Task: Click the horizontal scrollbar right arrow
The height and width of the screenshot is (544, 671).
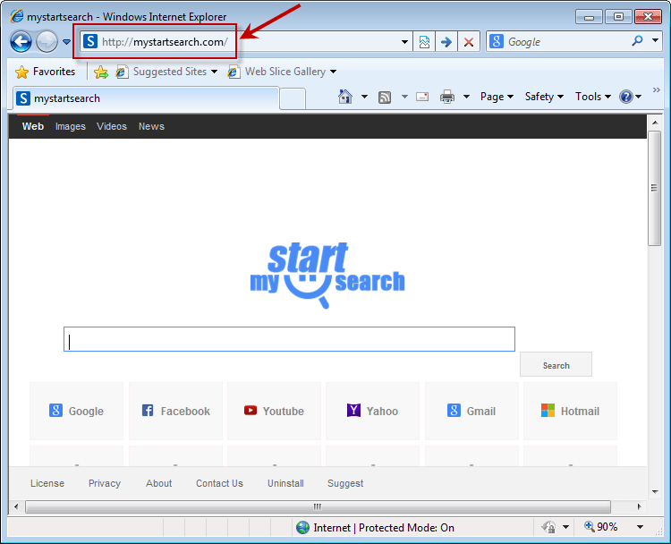Action: pyautogui.click(x=639, y=506)
